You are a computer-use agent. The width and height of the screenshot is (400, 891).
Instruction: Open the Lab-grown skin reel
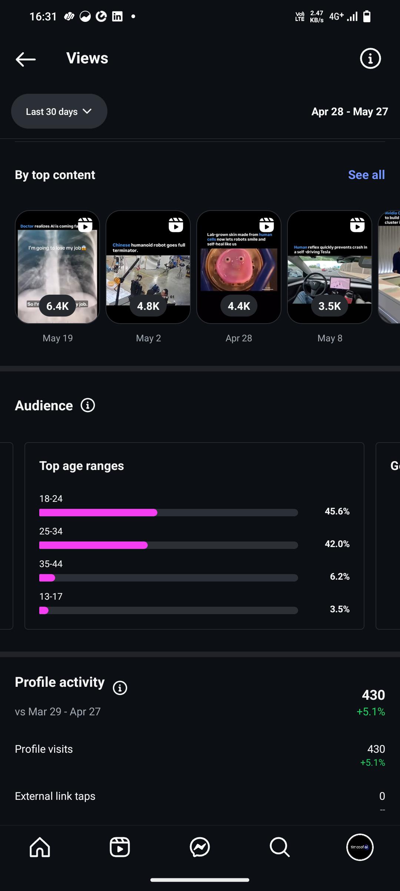239,267
